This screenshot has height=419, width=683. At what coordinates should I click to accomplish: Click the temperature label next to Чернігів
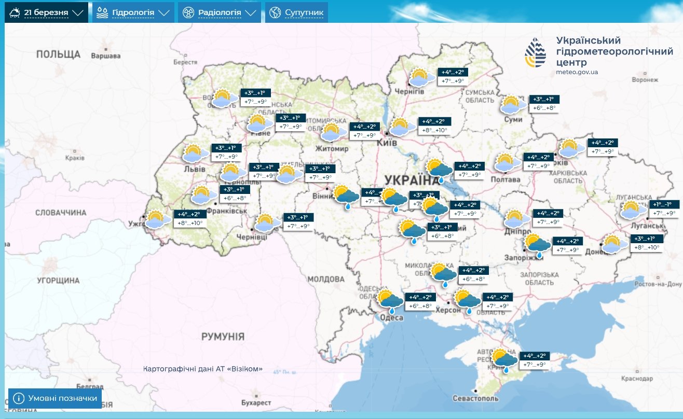[x=453, y=77]
